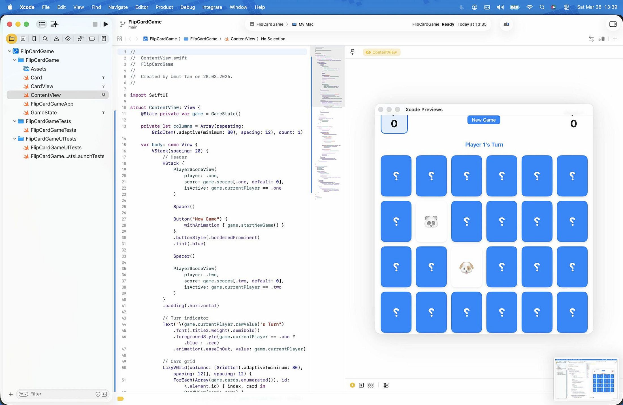Open the issue navigator warning icon
Screen dimensions: 623x405
coord(56,39)
